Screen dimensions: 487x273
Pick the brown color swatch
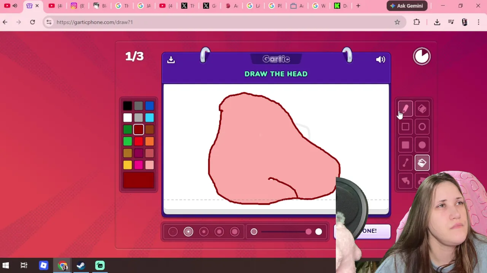click(x=150, y=130)
